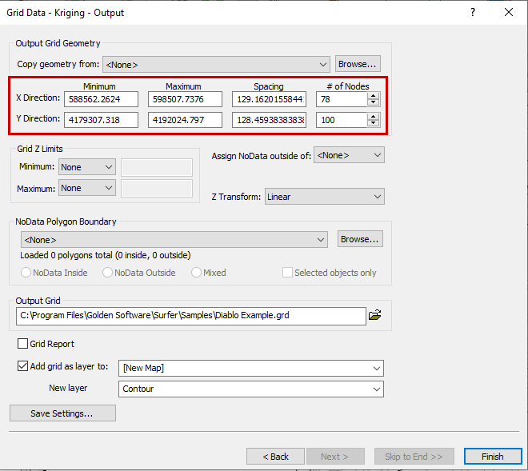This screenshot has height=471, width=528.
Task: Open Grid Z Limits Minimum dropdown
Action: click(x=87, y=167)
